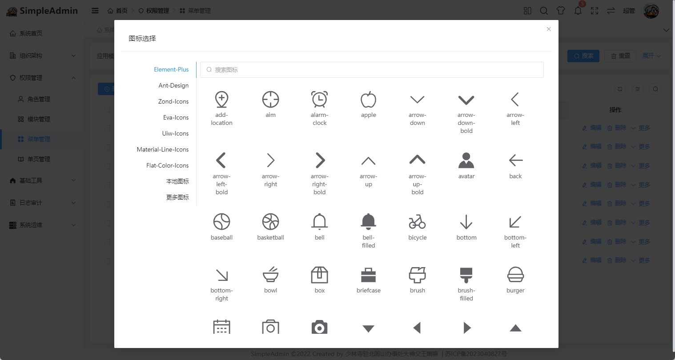Screen dimensions: 675x360
Task: Switch to Ant-Design icon set
Action: 173,85
